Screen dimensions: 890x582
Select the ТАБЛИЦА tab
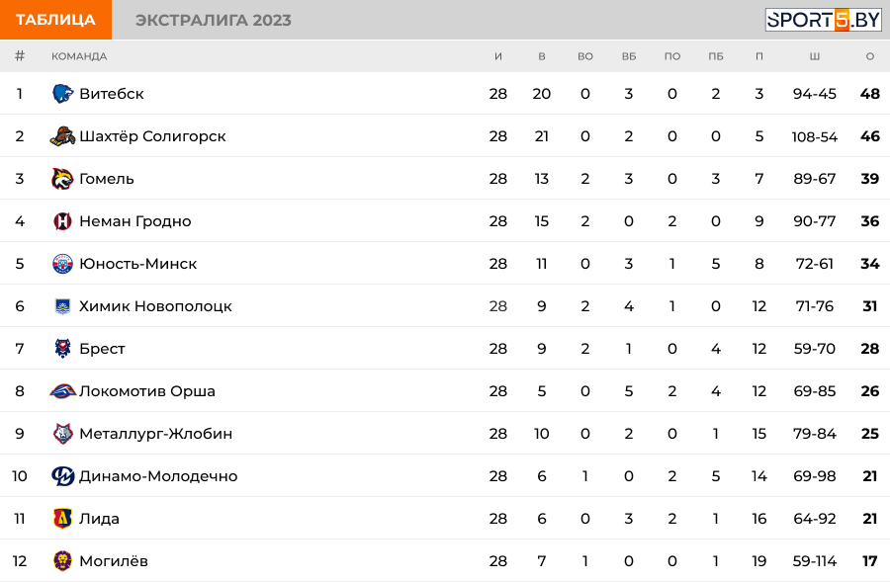55,20
